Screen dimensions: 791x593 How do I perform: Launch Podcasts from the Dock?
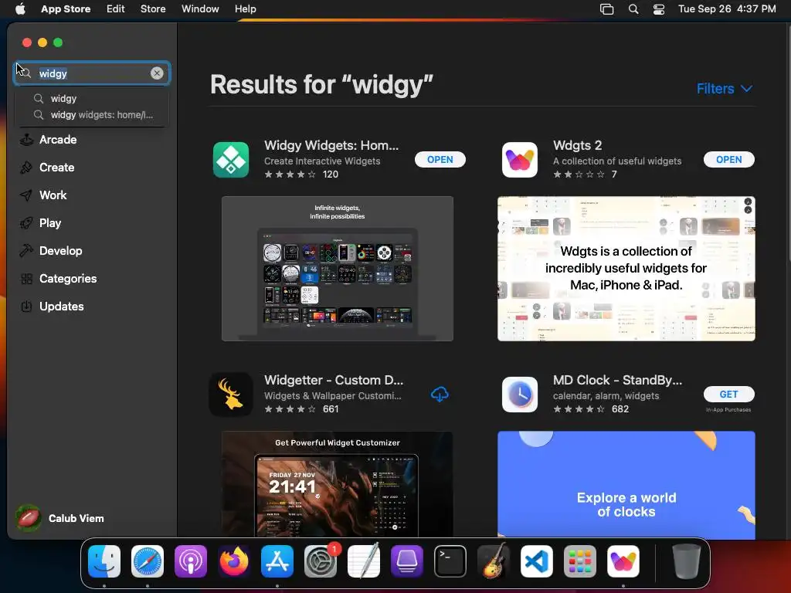pyautogui.click(x=191, y=561)
